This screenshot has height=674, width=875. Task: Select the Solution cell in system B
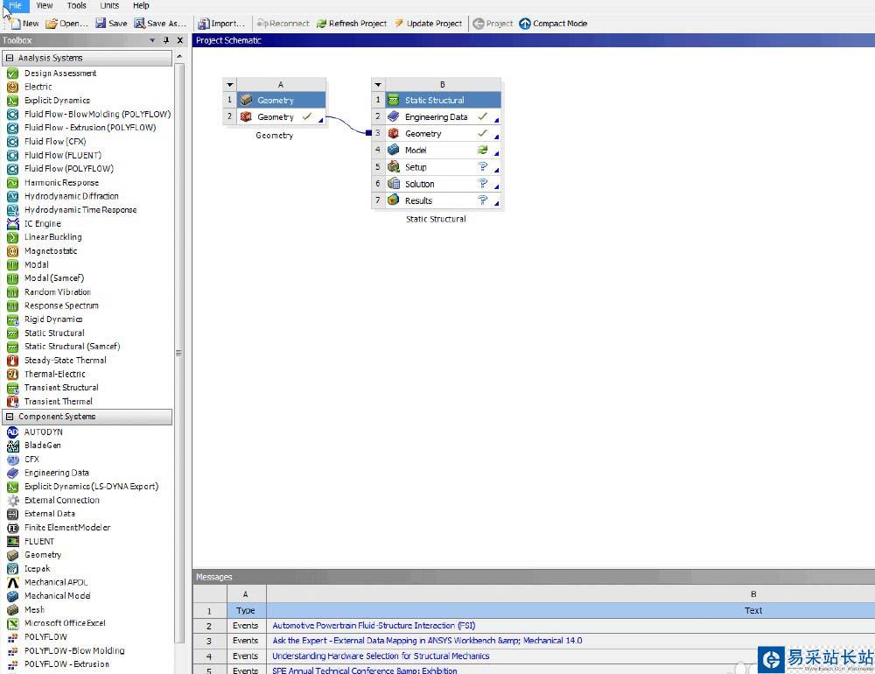tap(443, 184)
